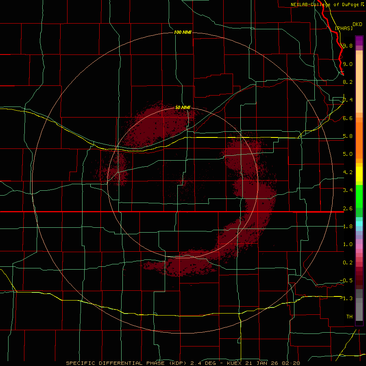This screenshot has height=366, width=366.
Task: Click the yellow legend color band
Action: pos(359,174)
